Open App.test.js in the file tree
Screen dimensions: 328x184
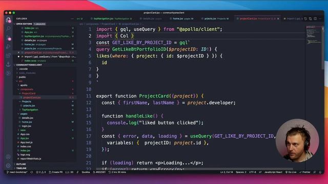click(26, 142)
